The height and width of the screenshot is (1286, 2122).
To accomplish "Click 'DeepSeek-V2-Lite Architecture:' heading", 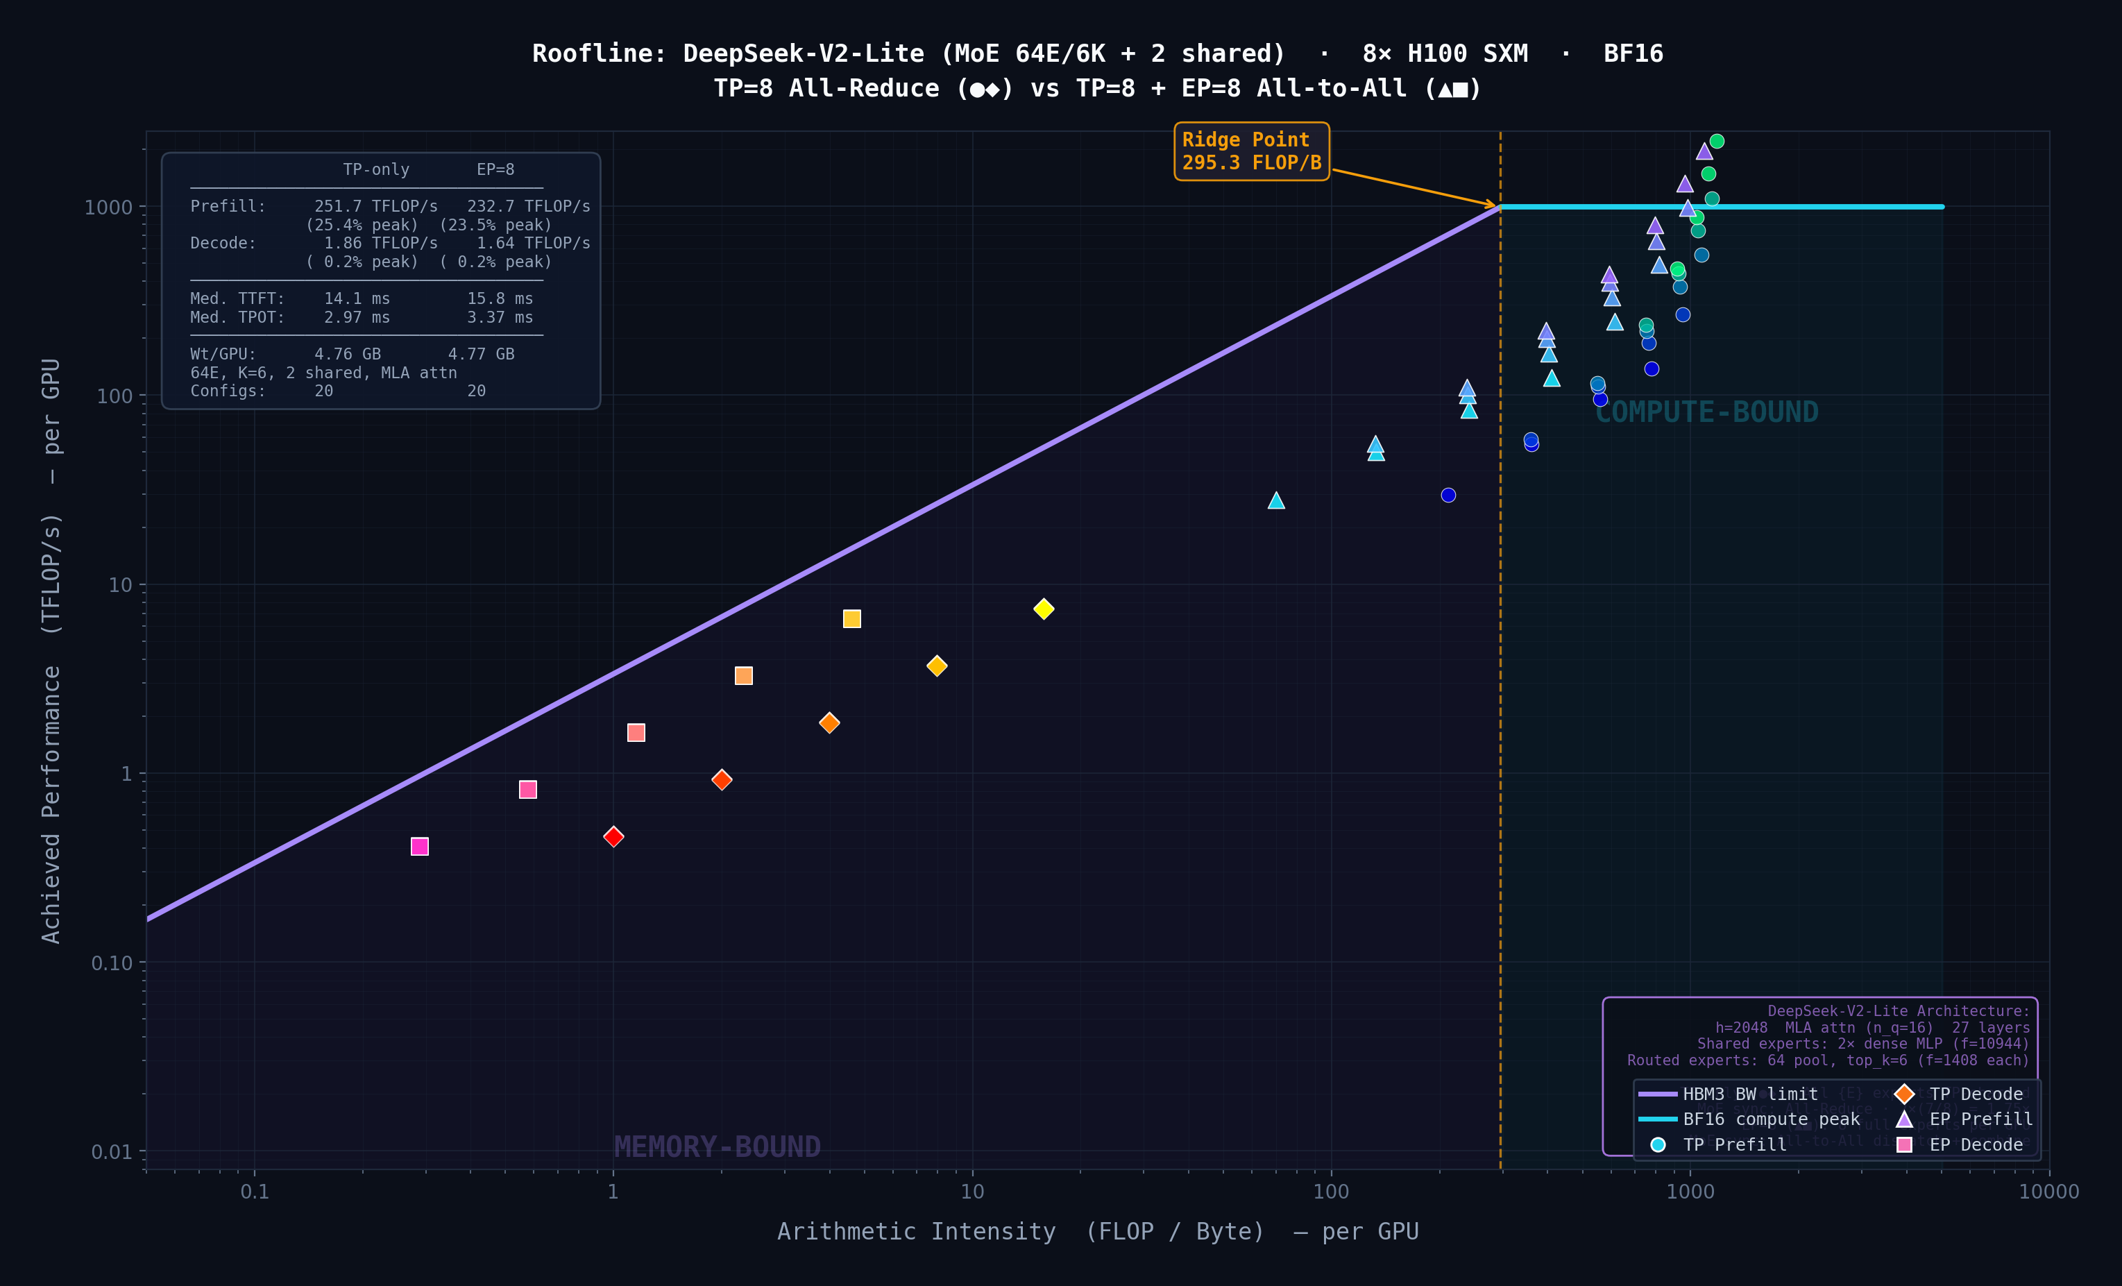I will click(1898, 1010).
